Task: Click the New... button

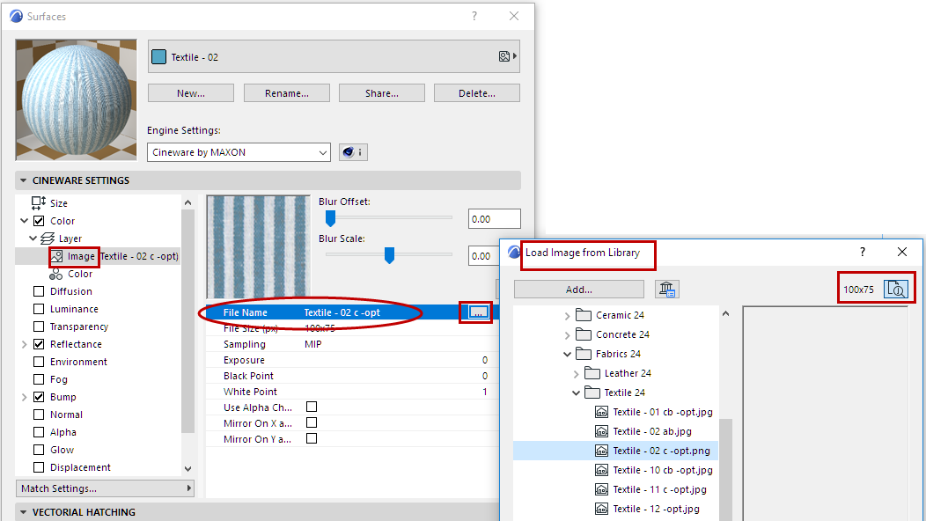Action: [191, 93]
